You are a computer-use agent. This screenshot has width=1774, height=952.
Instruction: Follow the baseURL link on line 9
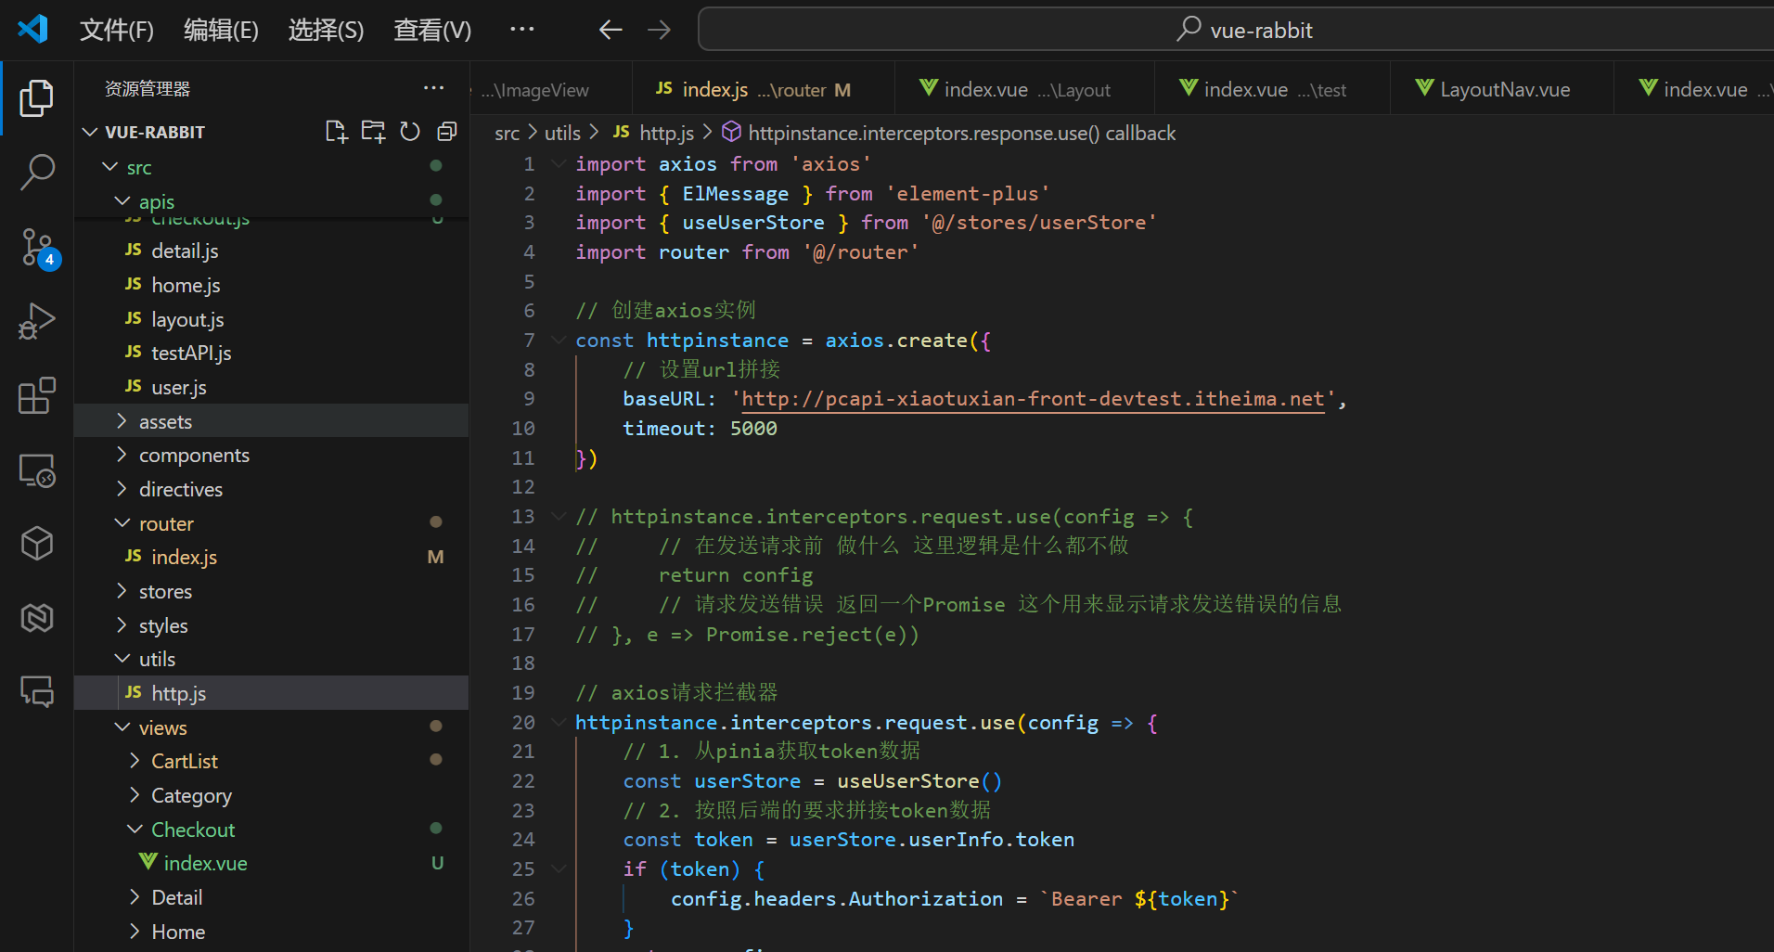1033,399
